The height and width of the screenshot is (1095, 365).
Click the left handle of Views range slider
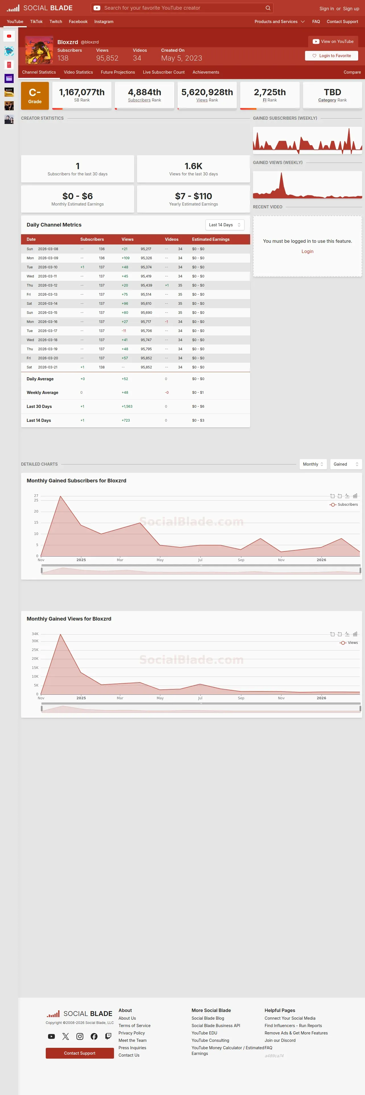tap(41, 708)
